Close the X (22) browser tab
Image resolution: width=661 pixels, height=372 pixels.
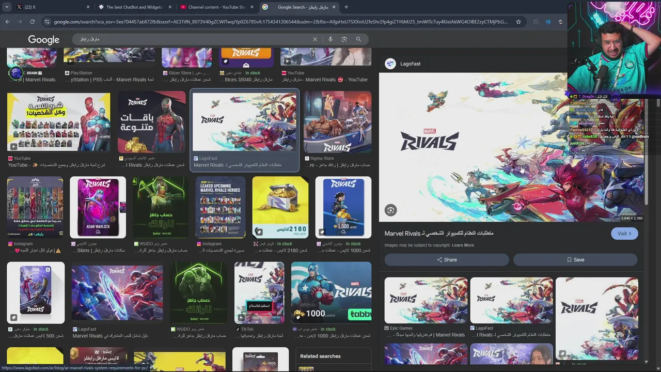[x=88, y=7]
